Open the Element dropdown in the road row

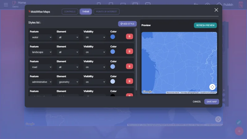68,67
